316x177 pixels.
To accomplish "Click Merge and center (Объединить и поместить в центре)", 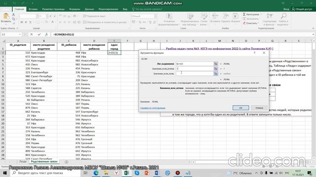I will click(105, 22).
